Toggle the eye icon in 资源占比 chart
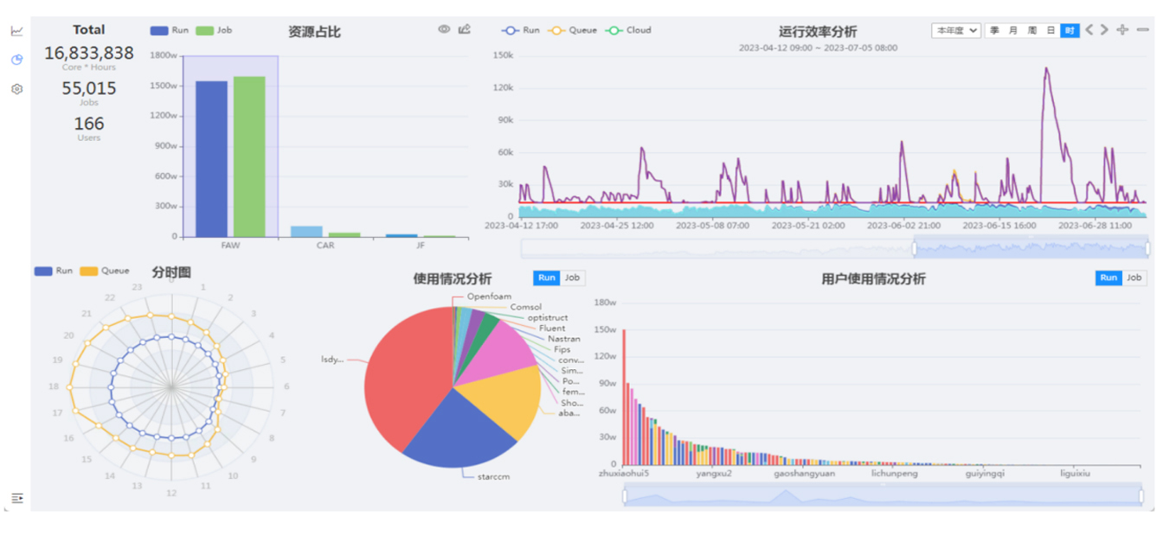This screenshot has height=536, width=1163. click(x=444, y=29)
